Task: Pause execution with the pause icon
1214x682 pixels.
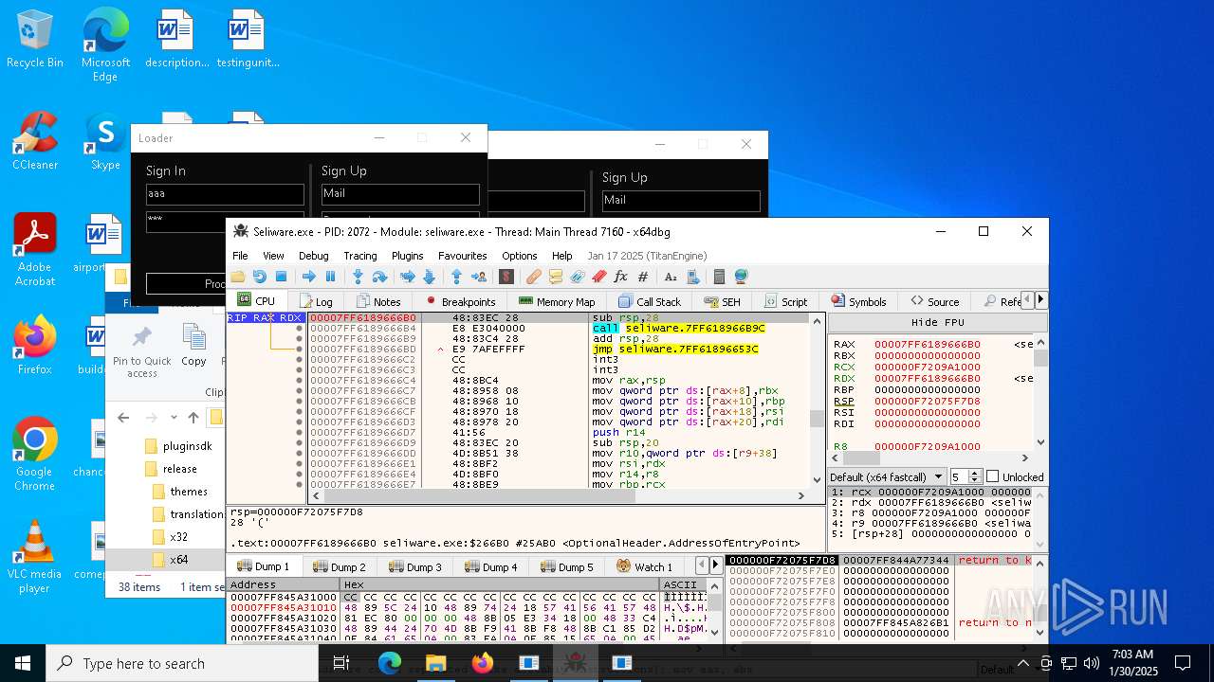Action: (x=330, y=277)
